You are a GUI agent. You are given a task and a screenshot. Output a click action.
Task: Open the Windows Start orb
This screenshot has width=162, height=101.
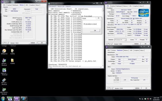pos(3,99)
